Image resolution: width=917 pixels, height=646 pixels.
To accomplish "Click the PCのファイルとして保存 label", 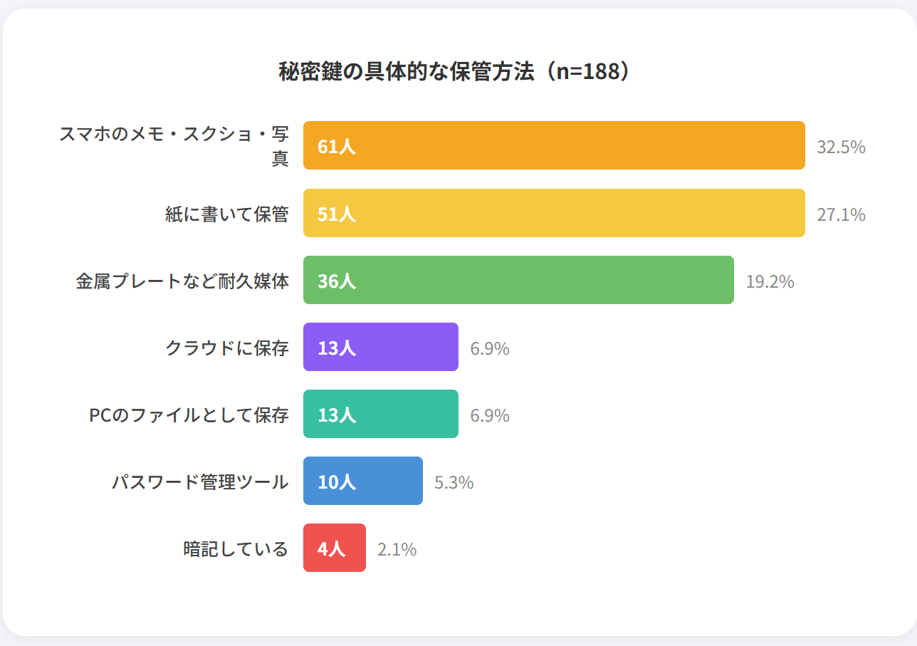I will click(189, 415).
